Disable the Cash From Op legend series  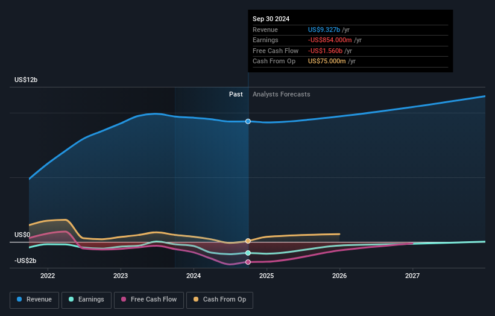pos(219,299)
